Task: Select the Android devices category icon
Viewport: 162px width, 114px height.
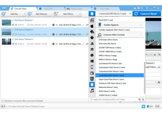Action: click(92, 38)
